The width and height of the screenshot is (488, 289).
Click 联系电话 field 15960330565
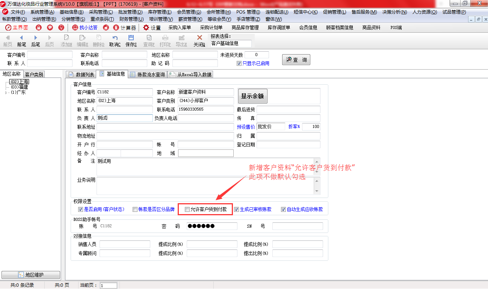point(206,110)
